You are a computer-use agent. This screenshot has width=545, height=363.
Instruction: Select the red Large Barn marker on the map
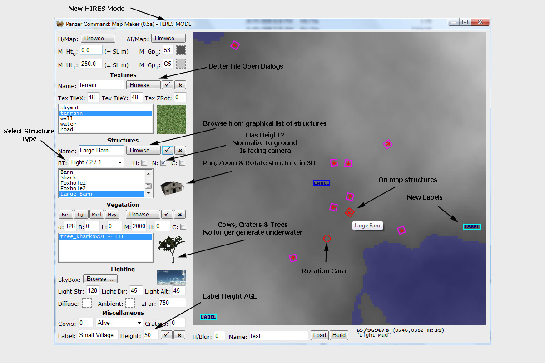tap(349, 212)
